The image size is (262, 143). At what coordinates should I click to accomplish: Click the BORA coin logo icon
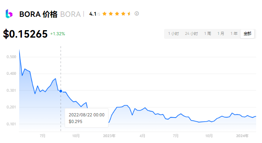pos(9,14)
